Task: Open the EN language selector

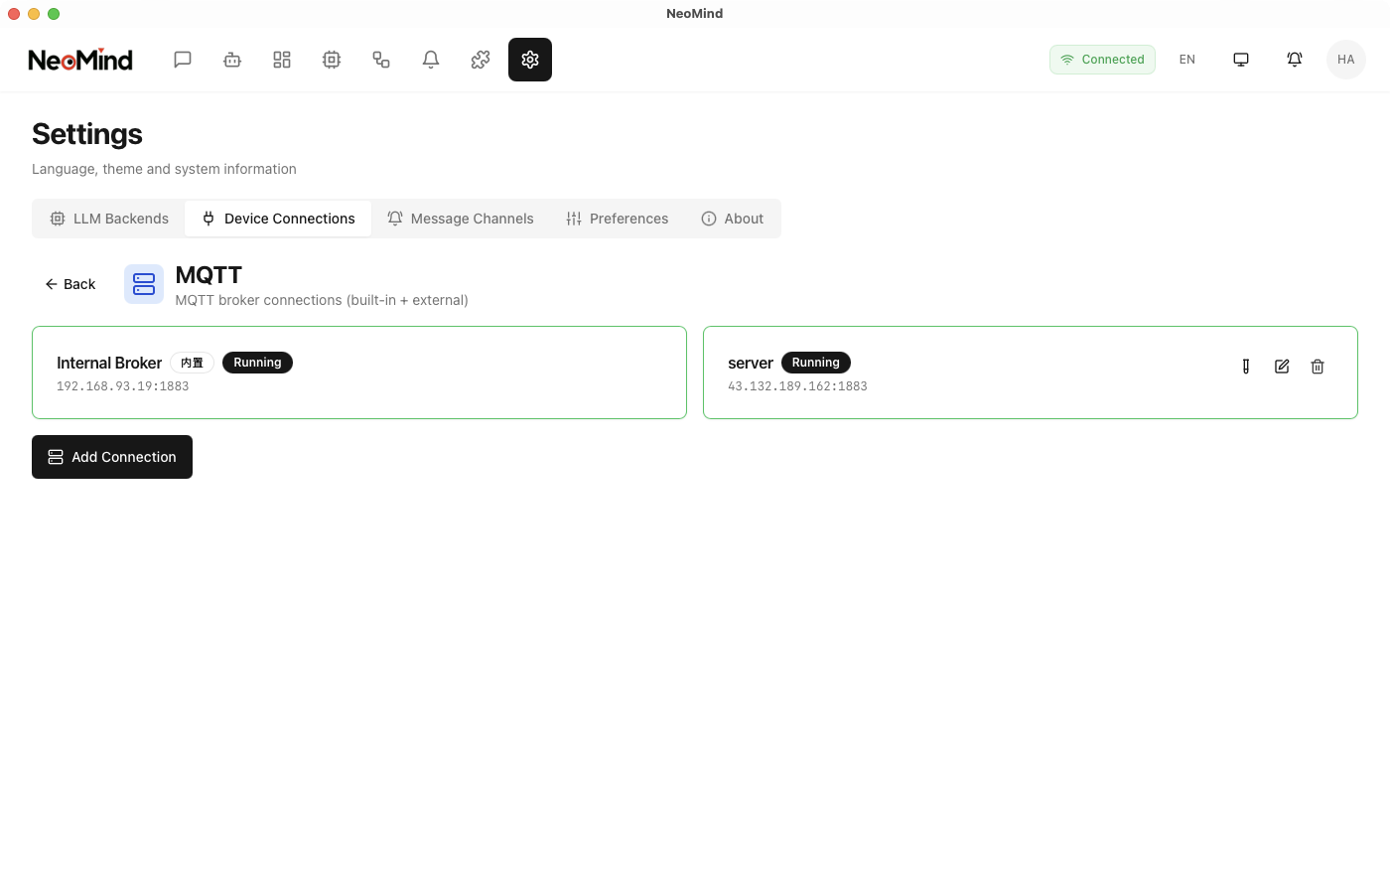Action: coord(1187,60)
